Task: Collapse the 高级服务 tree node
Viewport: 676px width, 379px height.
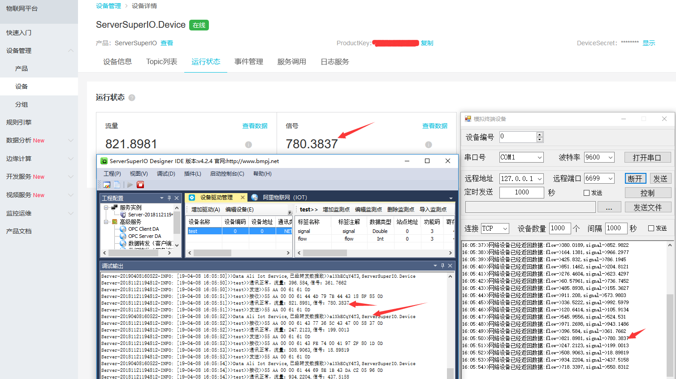Action: coord(106,222)
